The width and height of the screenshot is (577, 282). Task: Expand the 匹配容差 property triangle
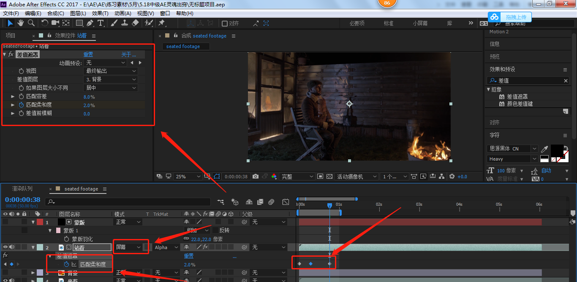click(13, 97)
